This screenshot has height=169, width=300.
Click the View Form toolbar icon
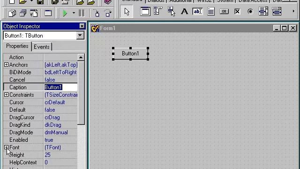[x=23, y=13]
